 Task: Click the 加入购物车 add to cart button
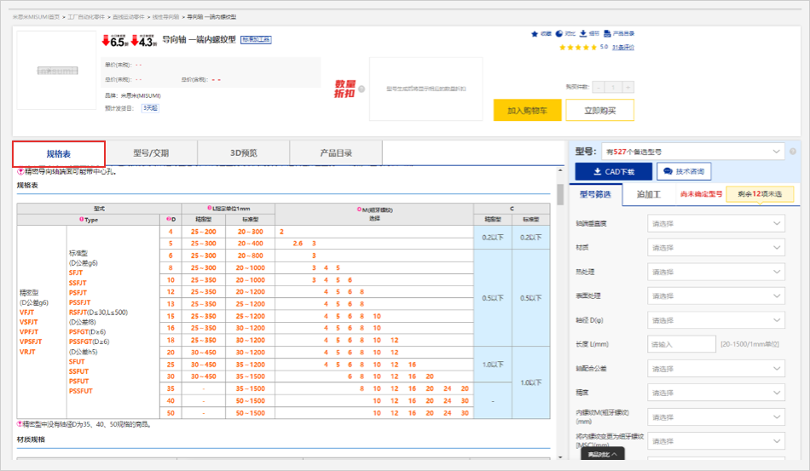coord(527,111)
